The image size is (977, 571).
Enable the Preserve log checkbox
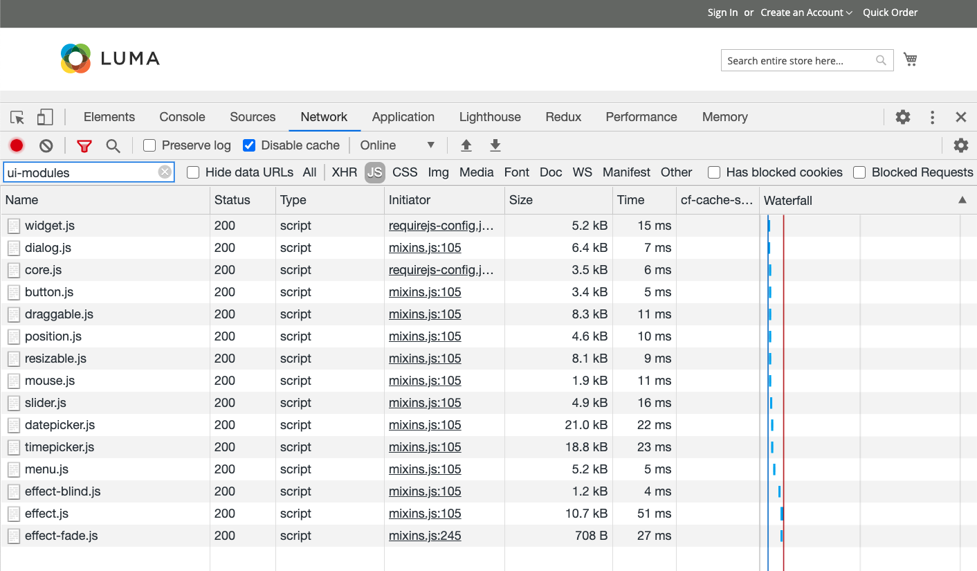(x=149, y=145)
